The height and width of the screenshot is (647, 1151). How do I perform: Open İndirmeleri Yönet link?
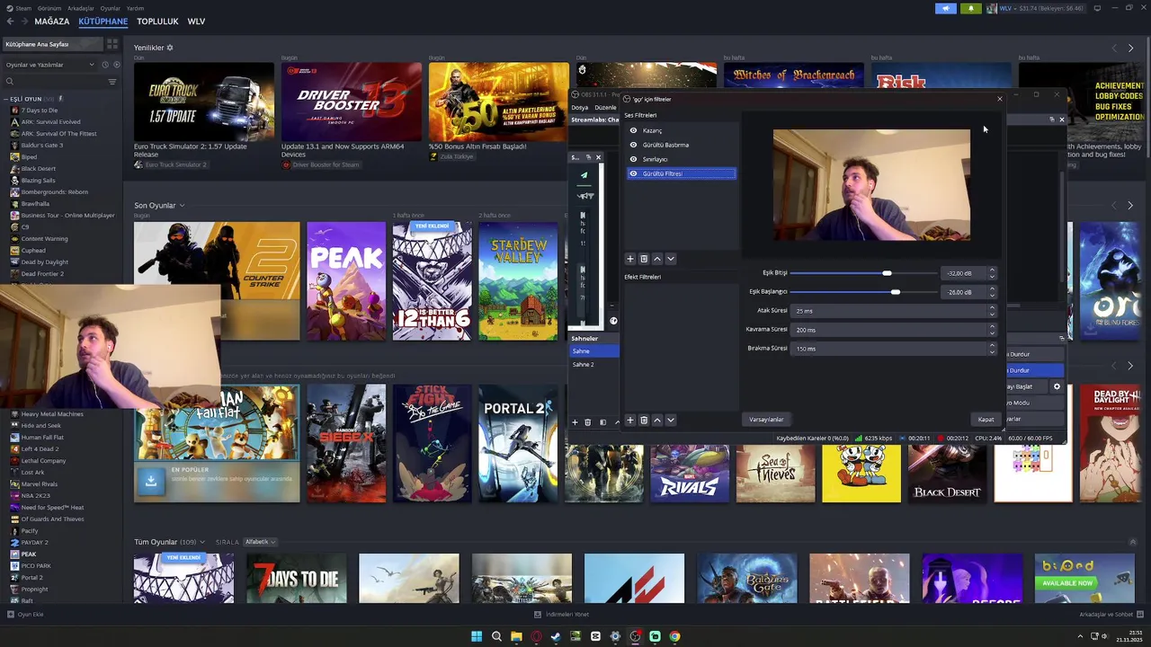pos(561,615)
